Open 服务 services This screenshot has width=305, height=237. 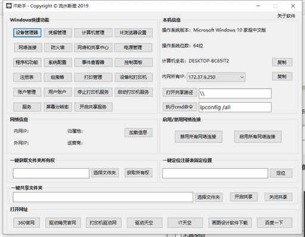coord(27,107)
